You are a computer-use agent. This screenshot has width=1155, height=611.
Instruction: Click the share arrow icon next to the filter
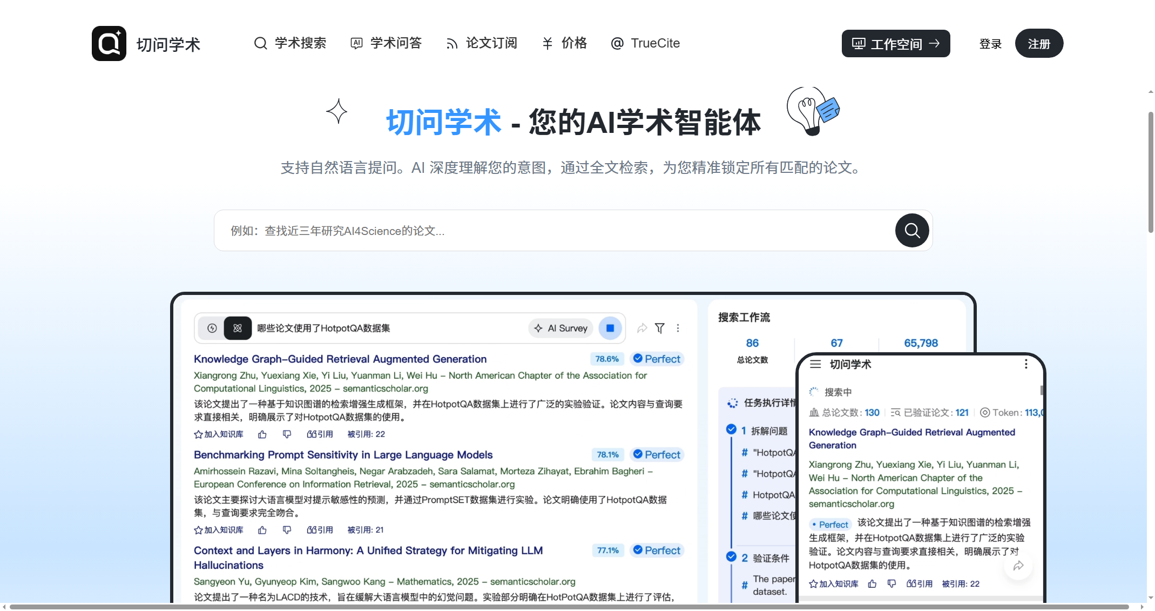coord(642,328)
